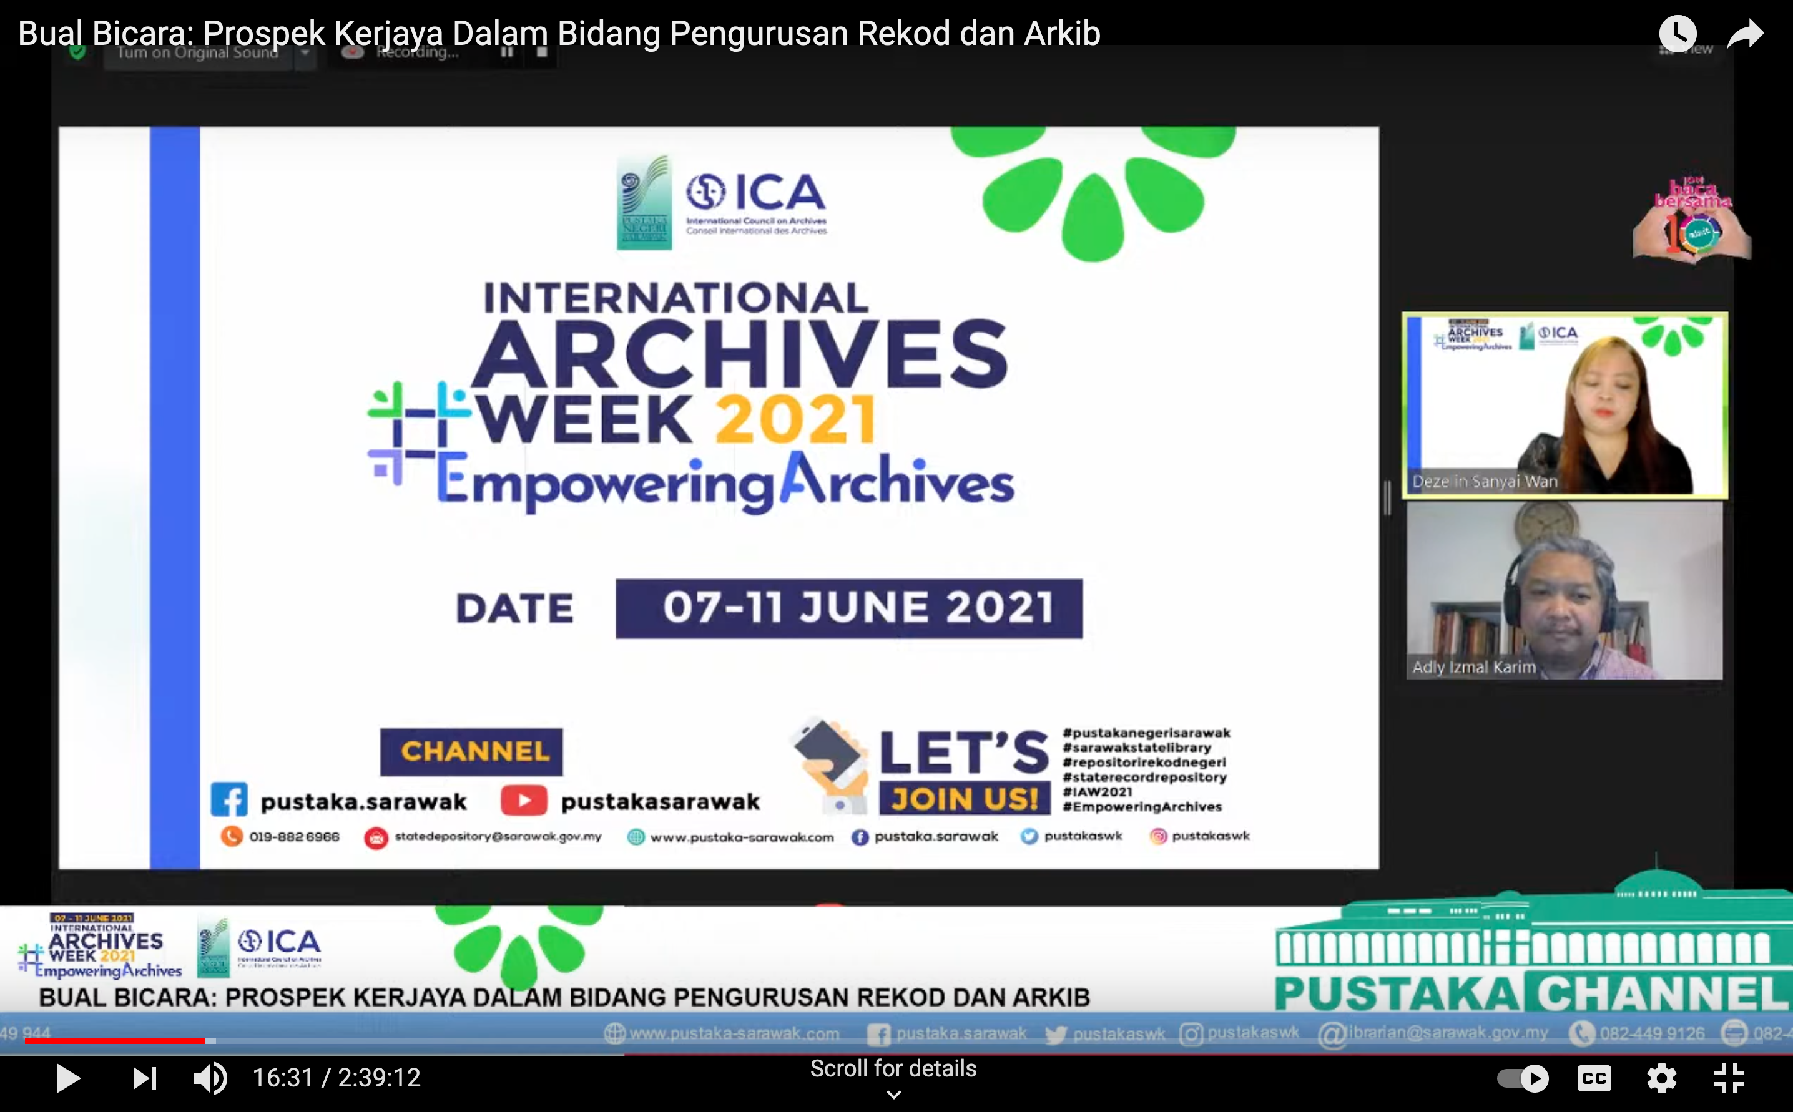Click the Jom Baca Bersama logo
The height and width of the screenshot is (1112, 1793).
click(1692, 220)
